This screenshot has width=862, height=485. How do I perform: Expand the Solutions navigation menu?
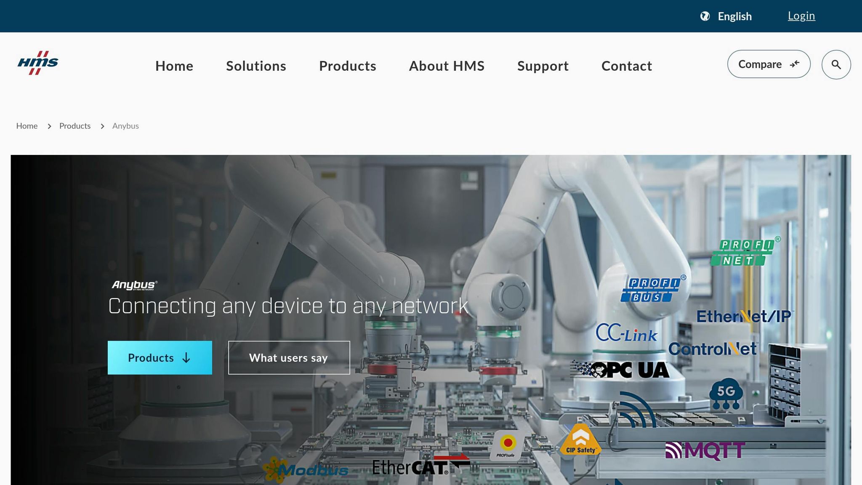[x=256, y=66]
